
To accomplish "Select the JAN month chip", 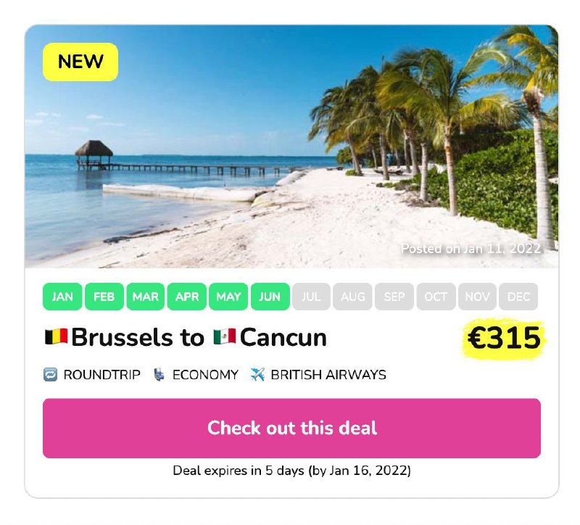I will (62, 297).
